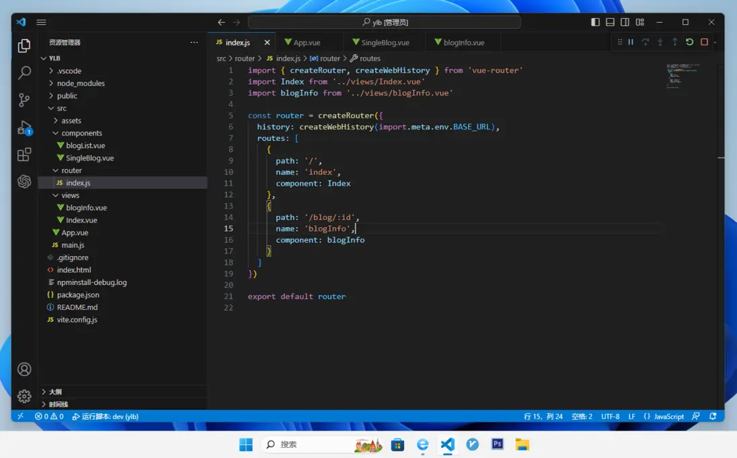
Task: Toggle the bottom panel layout
Action: (610, 22)
